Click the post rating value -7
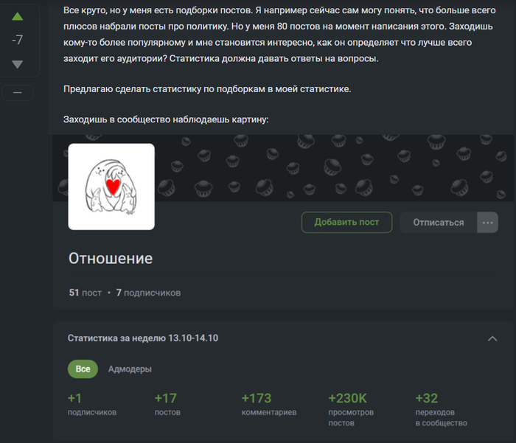This screenshot has width=516, height=443. pyautogui.click(x=17, y=40)
